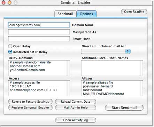Click the '# sample access file' line
Screen dimensions: 154x127
pyautogui.click(x=25, y=82)
